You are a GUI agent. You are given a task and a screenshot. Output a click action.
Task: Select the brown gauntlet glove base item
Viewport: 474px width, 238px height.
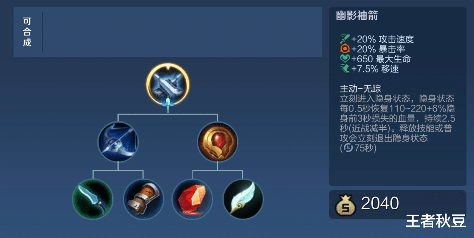pyautogui.click(x=143, y=199)
